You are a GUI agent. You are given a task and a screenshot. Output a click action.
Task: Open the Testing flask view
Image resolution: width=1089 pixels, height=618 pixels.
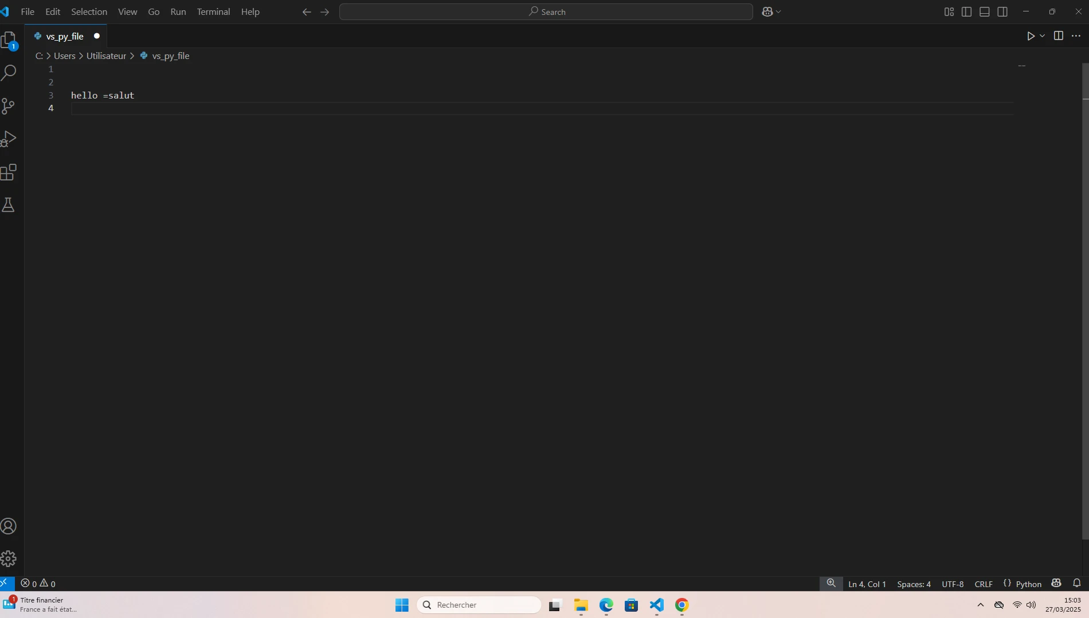9,205
